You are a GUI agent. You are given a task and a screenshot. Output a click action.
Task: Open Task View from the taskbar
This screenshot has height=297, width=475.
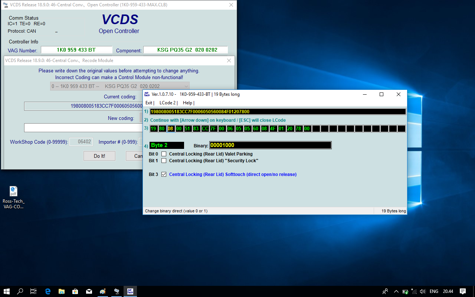click(33, 291)
